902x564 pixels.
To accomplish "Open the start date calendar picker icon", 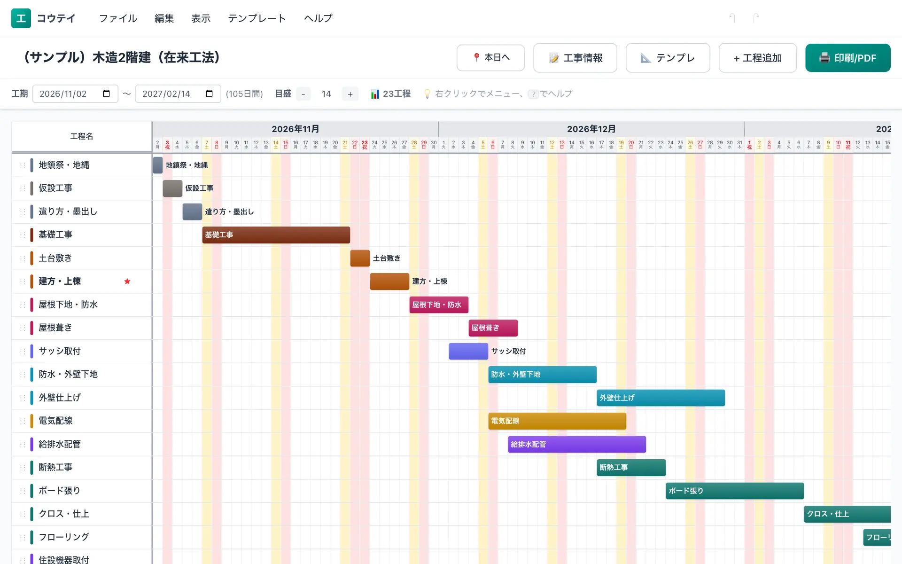I will 106,94.
